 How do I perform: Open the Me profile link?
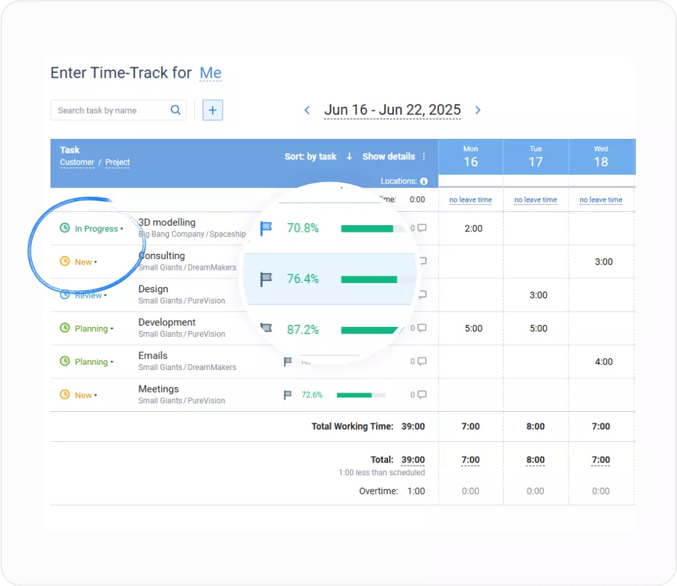(x=211, y=73)
